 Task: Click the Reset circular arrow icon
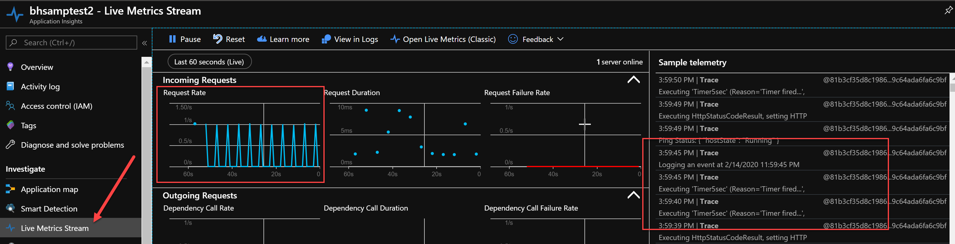218,39
